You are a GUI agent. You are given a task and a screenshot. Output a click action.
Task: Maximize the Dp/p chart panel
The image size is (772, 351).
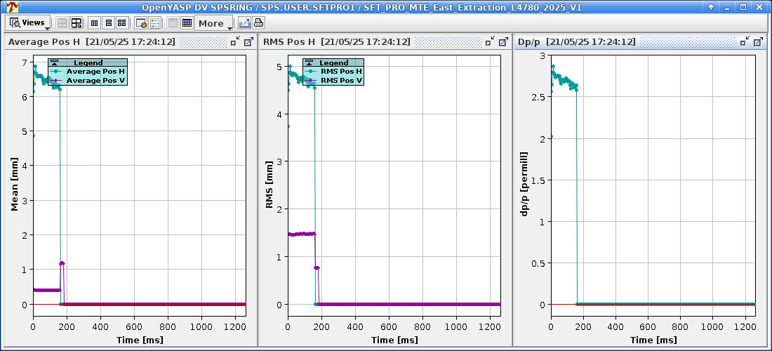(758, 42)
